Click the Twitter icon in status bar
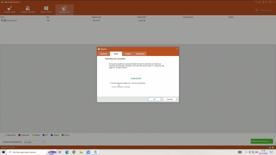Screen dimensions: 276x155 (x=270, y=147)
